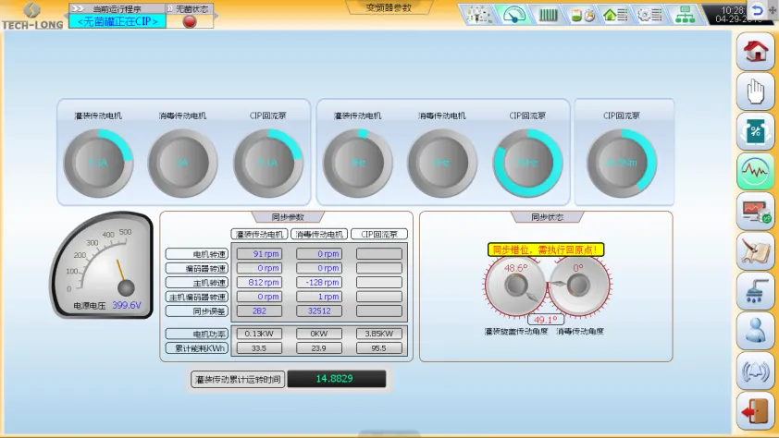Screen dimensions: 779x438
Task: Open the gear settings list tab
Action: click(649, 15)
